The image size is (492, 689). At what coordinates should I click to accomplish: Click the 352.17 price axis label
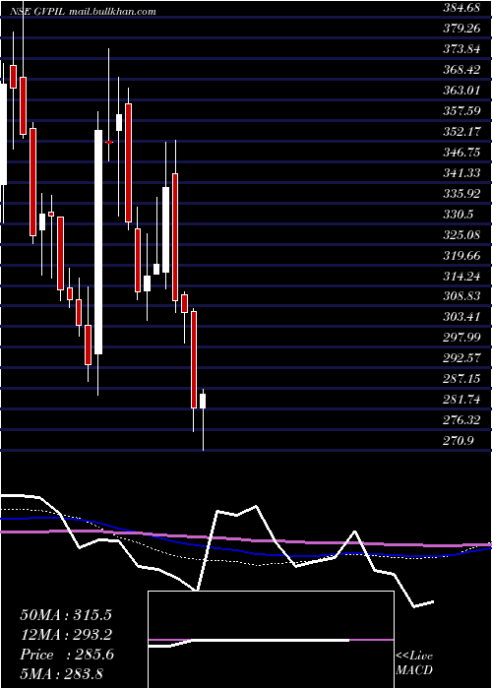pyautogui.click(x=462, y=131)
